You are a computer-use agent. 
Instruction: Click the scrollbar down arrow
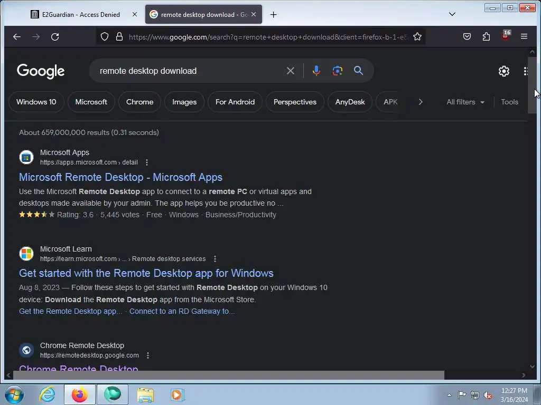[x=532, y=367]
